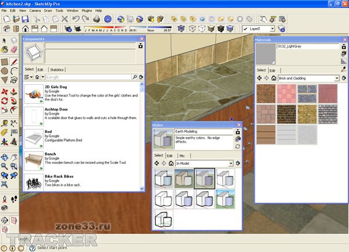Switch to Front house view
349x252 pixels.
point(25,28)
